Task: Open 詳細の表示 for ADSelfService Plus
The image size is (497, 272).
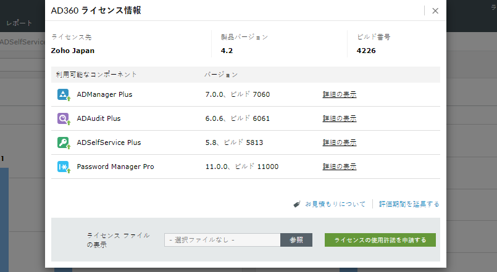Action: [x=340, y=142]
